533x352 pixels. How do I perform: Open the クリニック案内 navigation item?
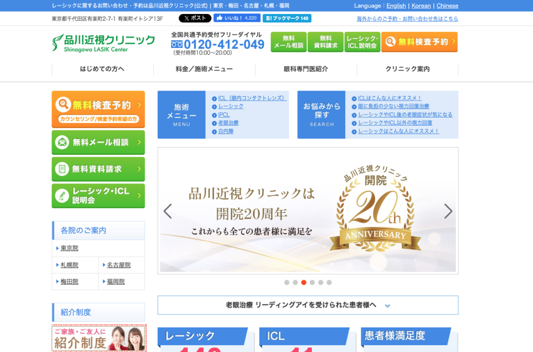(407, 69)
